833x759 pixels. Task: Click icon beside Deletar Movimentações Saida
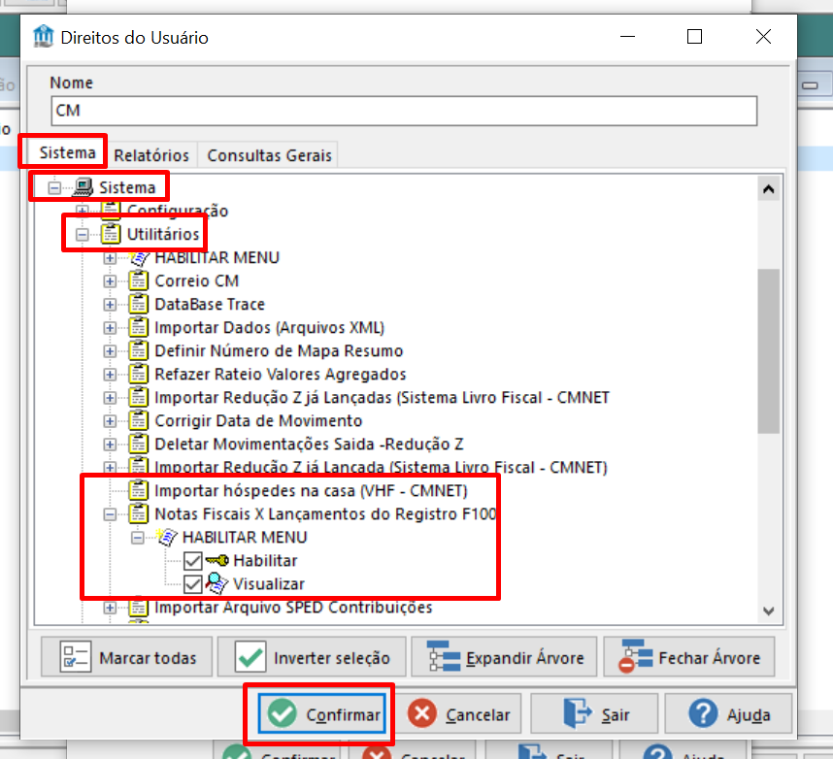point(138,444)
